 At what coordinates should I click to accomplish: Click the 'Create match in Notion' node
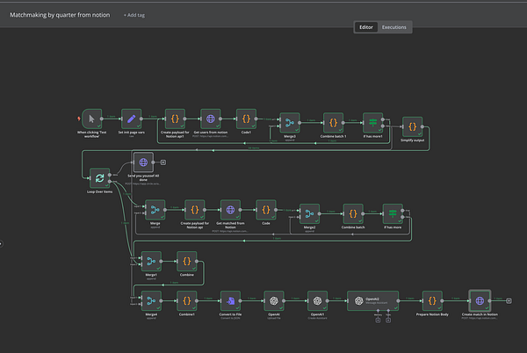pyautogui.click(x=479, y=299)
